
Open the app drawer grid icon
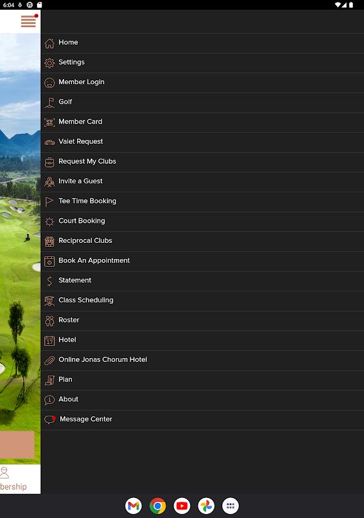[x=231, y=506]
